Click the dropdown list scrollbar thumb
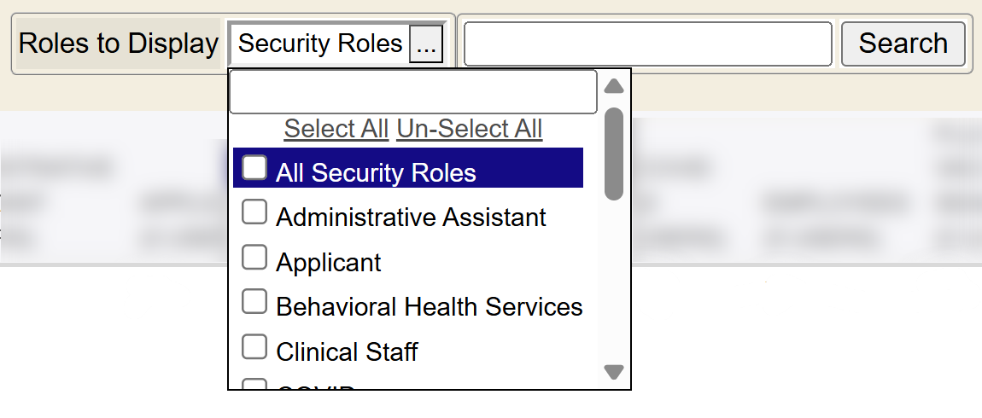982x418 pixels. click(613, 154)
